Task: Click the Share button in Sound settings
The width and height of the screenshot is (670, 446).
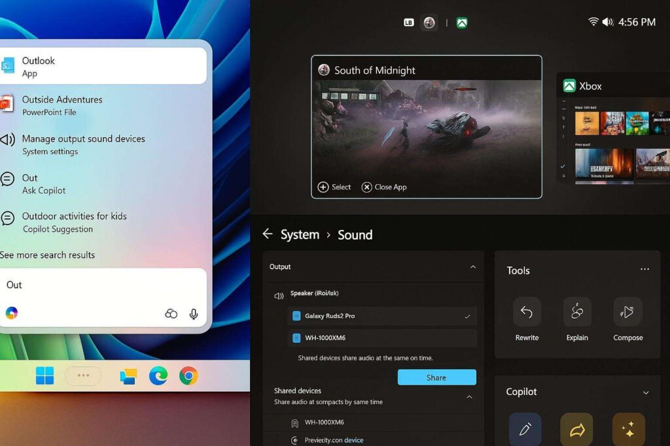Action: tap(436, 377)
